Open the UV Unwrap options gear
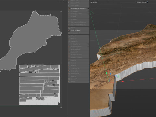The image size is (156, 117). point(88,11)
